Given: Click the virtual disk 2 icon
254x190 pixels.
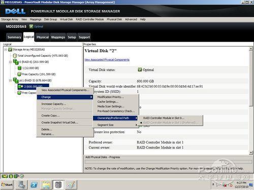Looking at the screenshot, I should click(x=21, y=87).
